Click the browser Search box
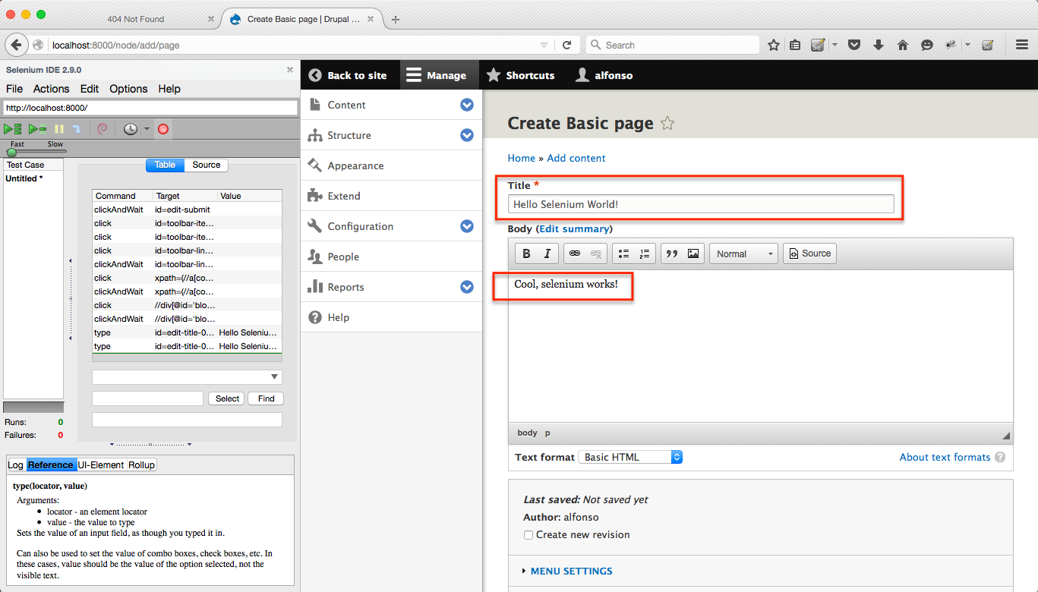The width and height of the screenshot is (1038, 592). coord(673,46)
